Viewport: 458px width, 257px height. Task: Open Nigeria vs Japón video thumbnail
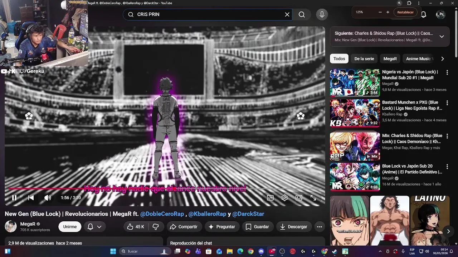[355, 82]
